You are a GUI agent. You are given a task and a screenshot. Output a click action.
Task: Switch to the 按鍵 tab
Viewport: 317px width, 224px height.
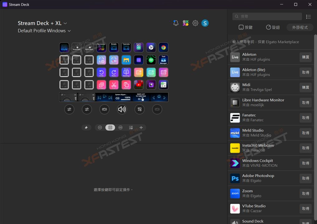[x=245, y=27]
